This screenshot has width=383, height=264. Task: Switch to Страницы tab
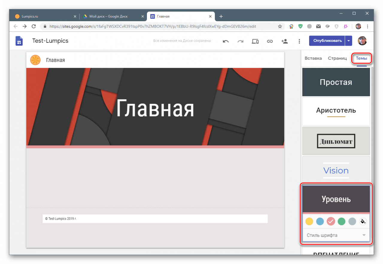point(337,58)
